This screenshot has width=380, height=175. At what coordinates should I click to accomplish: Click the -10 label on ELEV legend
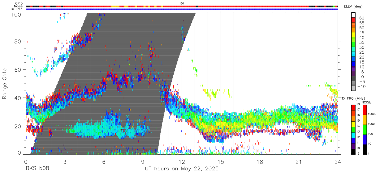[361, 86]
